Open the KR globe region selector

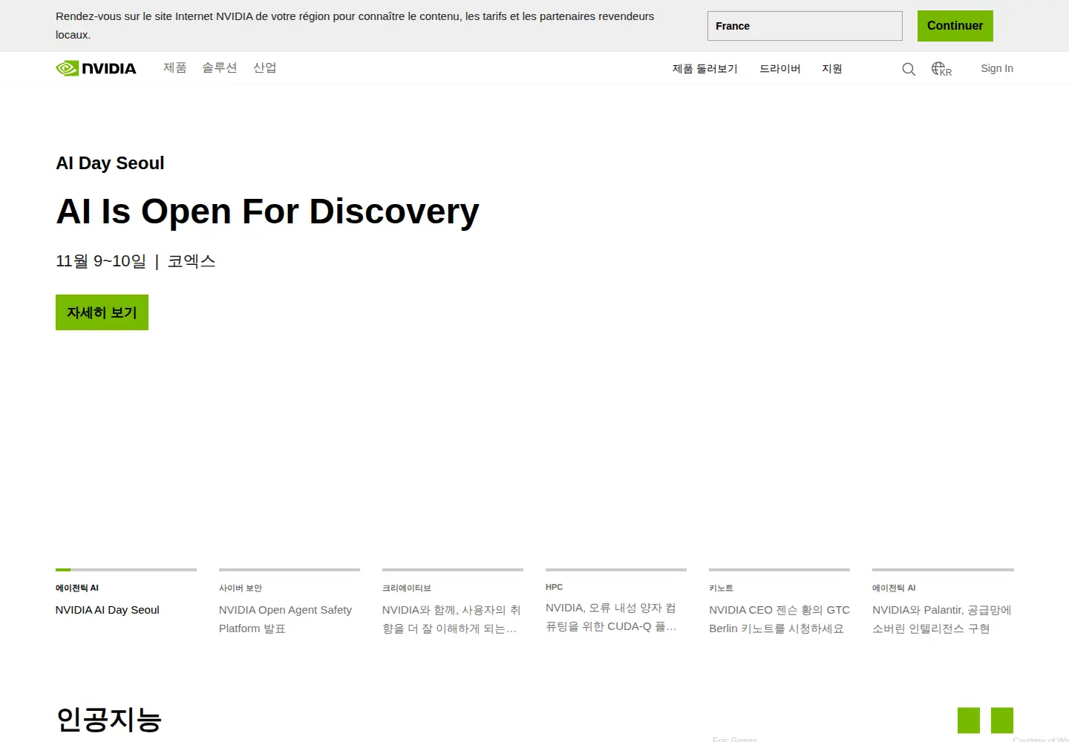tap(941, 69)
